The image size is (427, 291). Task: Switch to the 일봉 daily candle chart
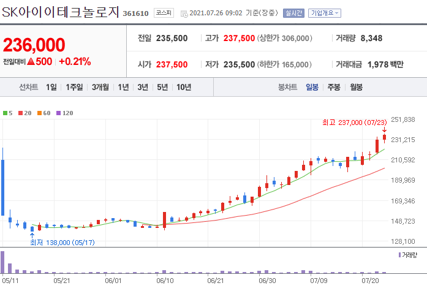(x=312, y=87)
